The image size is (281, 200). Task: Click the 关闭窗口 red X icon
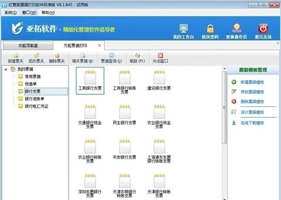tap(161, 55)
